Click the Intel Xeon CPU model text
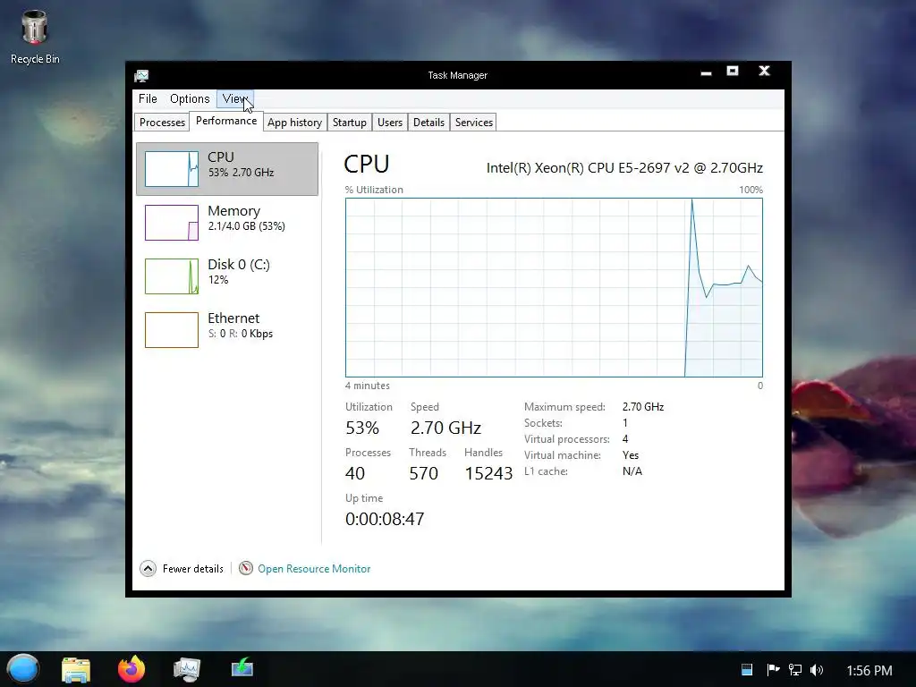This screenshot has height=687, width=916. click(x=624, y=167)
